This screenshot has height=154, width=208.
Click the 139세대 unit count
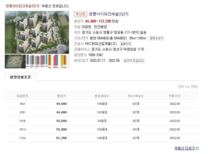pyautogui.click(x=102, y=104)
